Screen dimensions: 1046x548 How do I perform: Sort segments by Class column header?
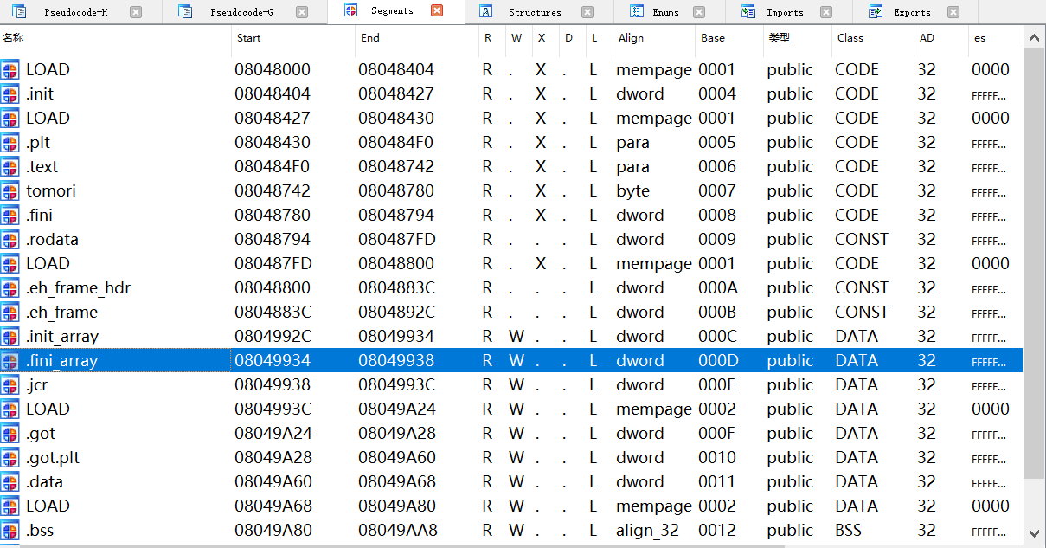[x=850, y=38]
